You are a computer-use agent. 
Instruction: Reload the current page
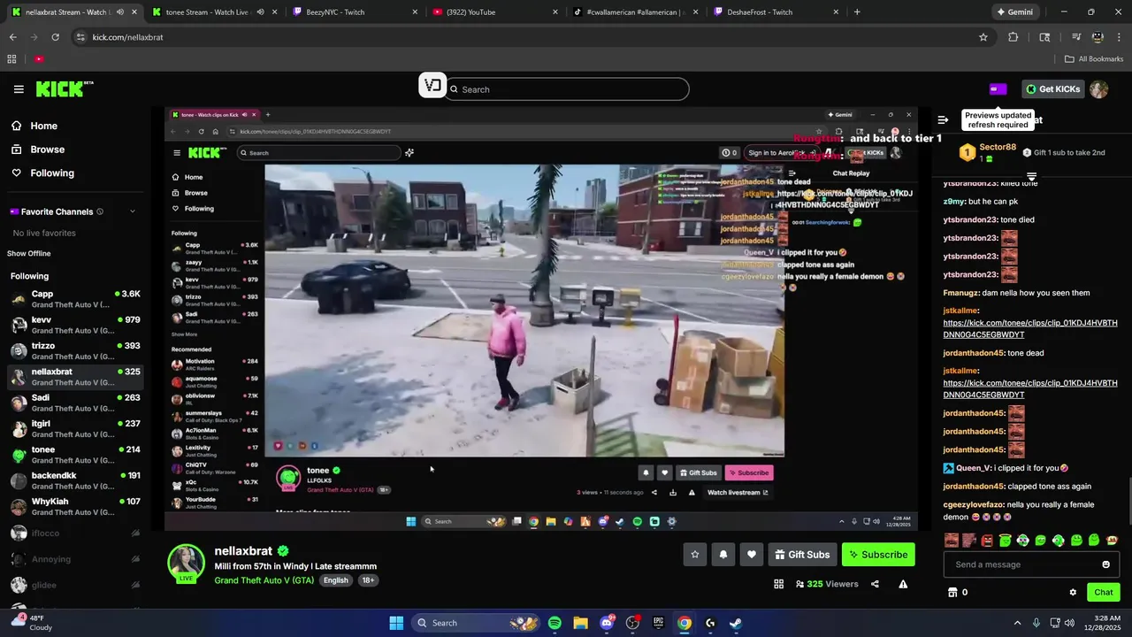[55, 37]
